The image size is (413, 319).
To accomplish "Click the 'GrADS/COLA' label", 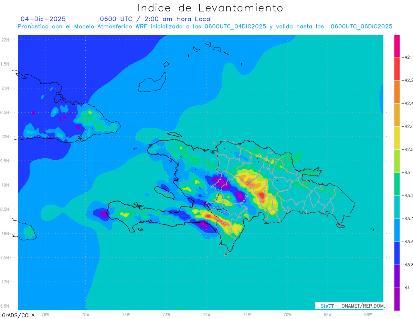I will [x=18, y=315].
